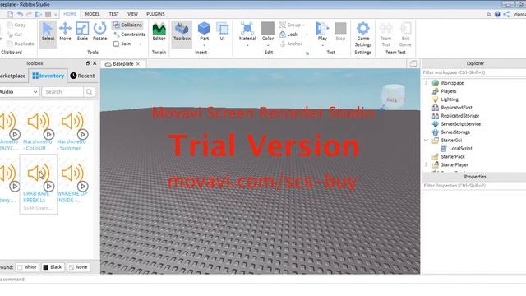Click the Filter Properties field
The height and width of the screenshot is (296, 526).
[x=474, y=186]
